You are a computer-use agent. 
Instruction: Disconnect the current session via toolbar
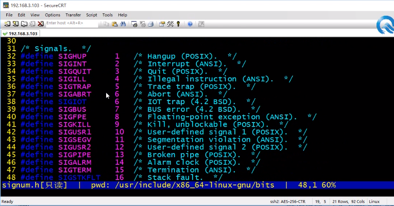[40, 24]
